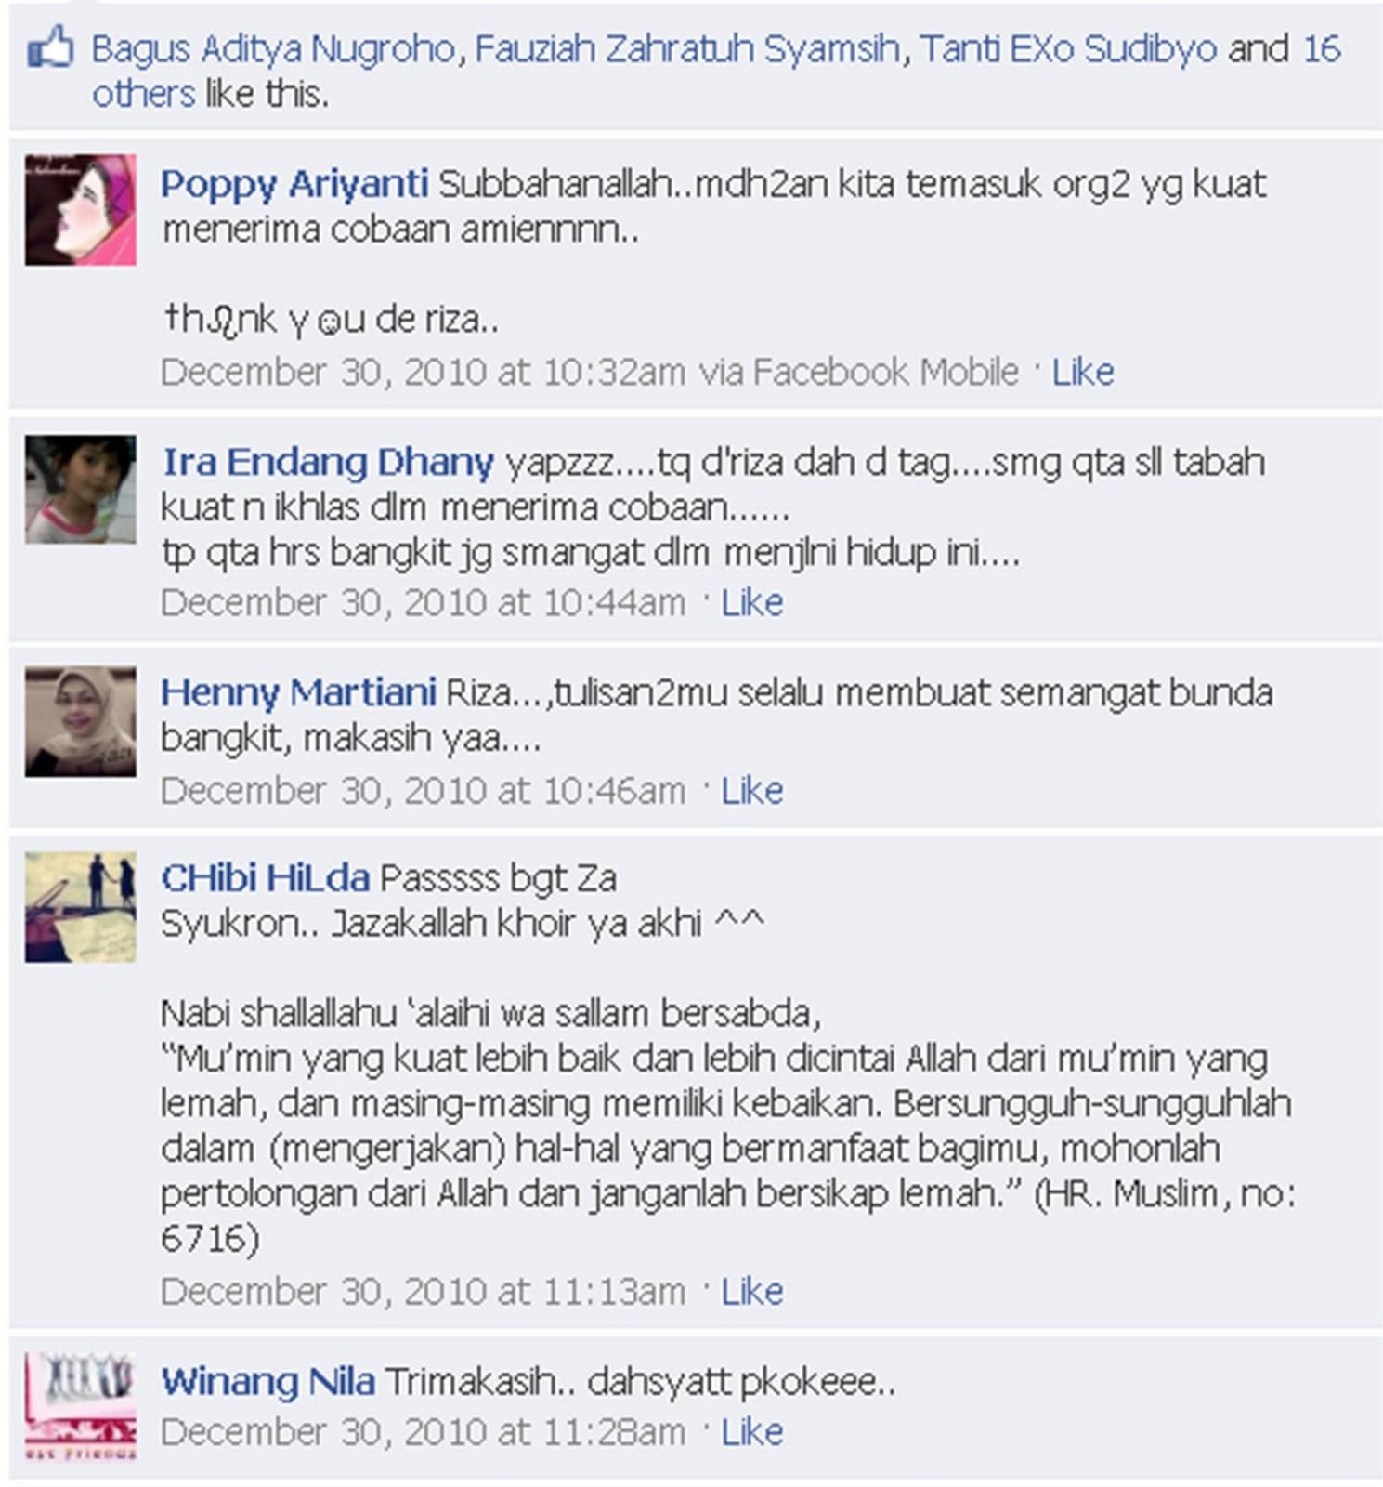Like Ira Endang Dhany's comment
The width and height of the screenshot is (1383, 1487).
pos(752,602)
